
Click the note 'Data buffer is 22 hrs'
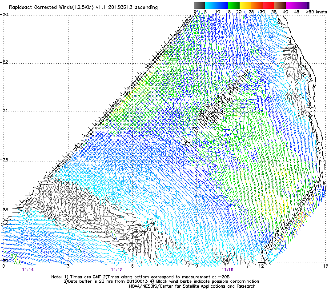tap(88, 281)
